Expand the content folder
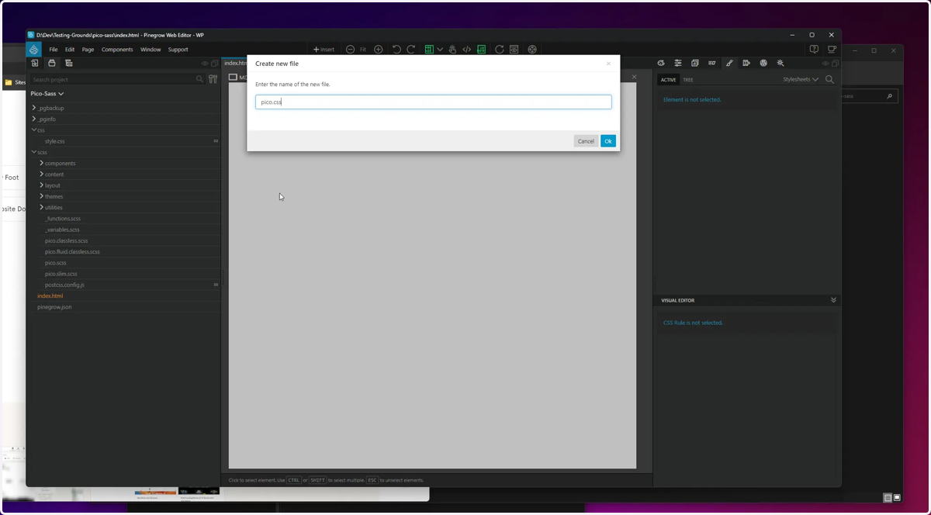 (41, 174)
